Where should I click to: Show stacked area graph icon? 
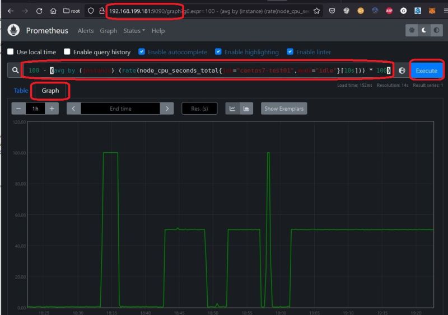pyautogui.click(x=246, y=109)
